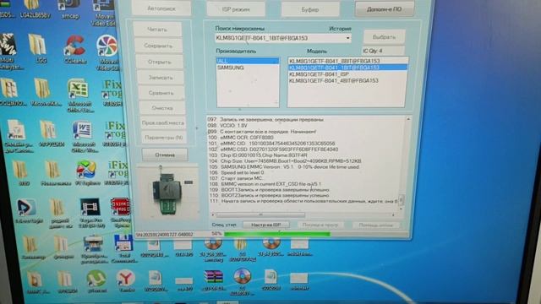Click the Очистка button
The image size is (541, 304).
[162, 108]
